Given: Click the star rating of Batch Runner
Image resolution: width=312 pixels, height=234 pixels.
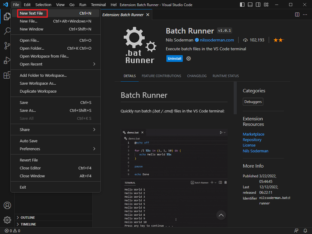Looking at the screenshot, I should pyautogui.click(x=278, y=40).
